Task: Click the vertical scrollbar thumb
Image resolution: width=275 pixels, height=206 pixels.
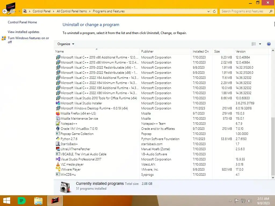Action: point(273,146)
